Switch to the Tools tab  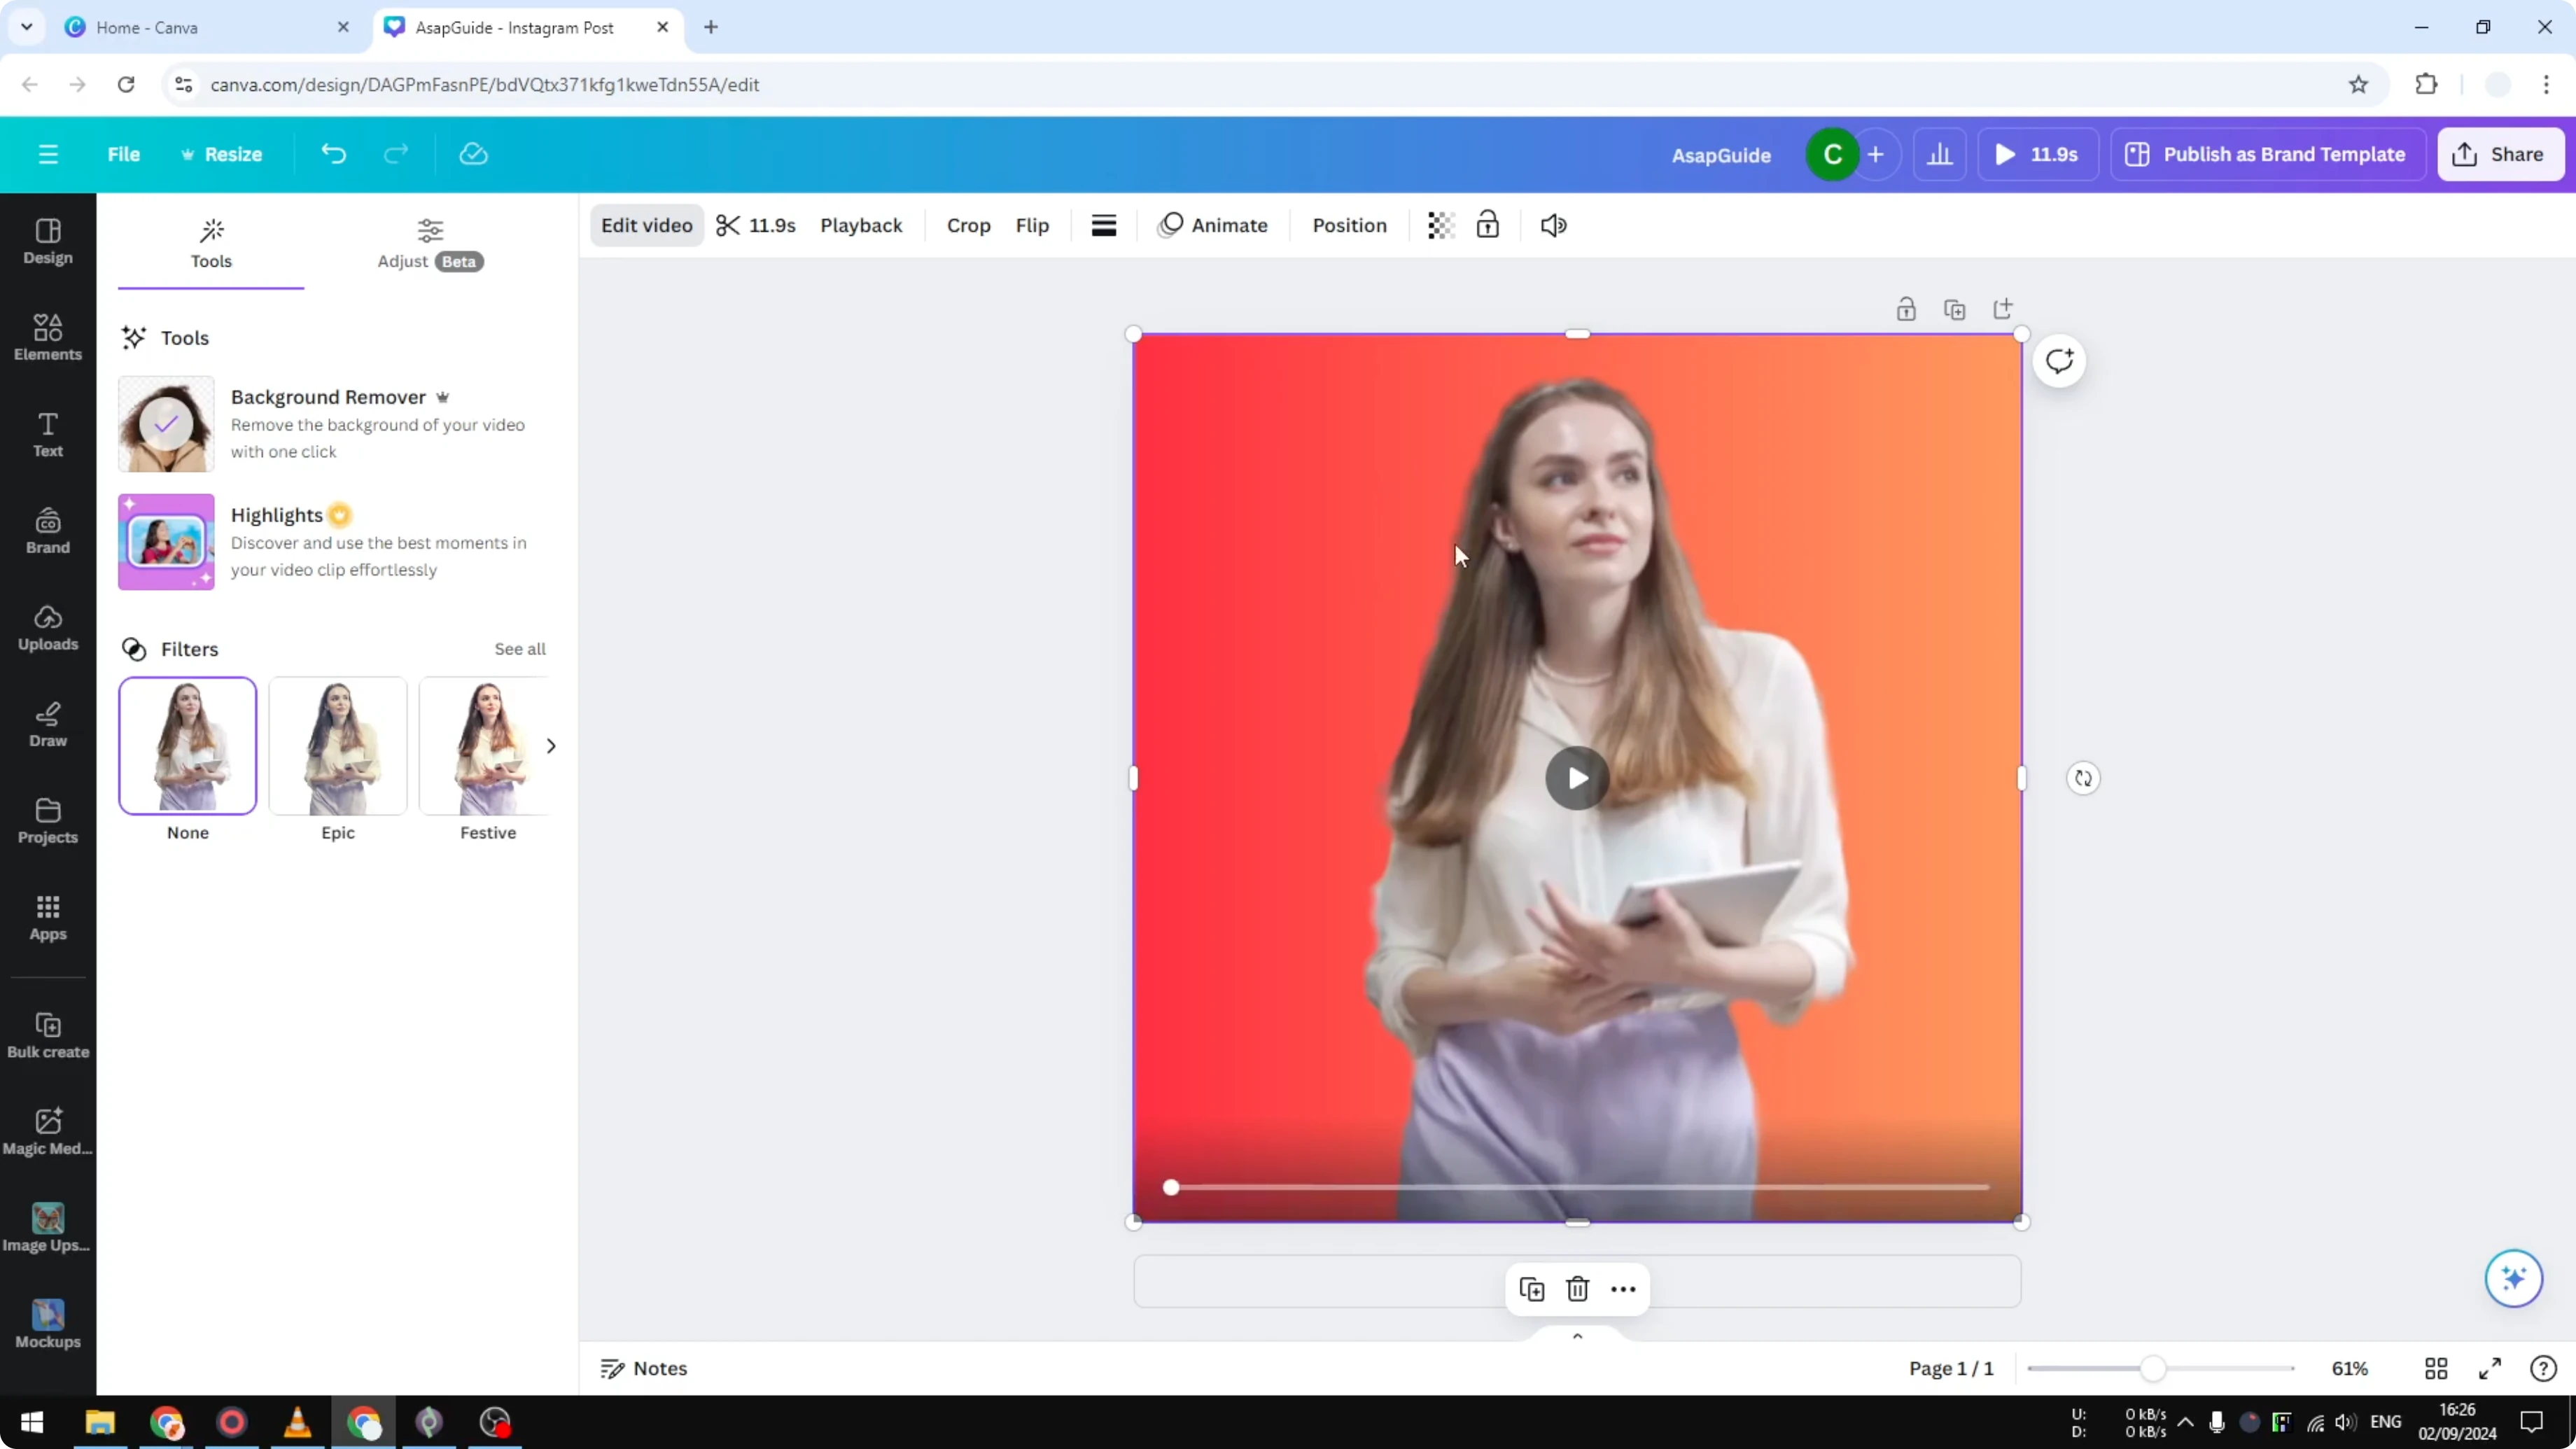tap(211, 243)
